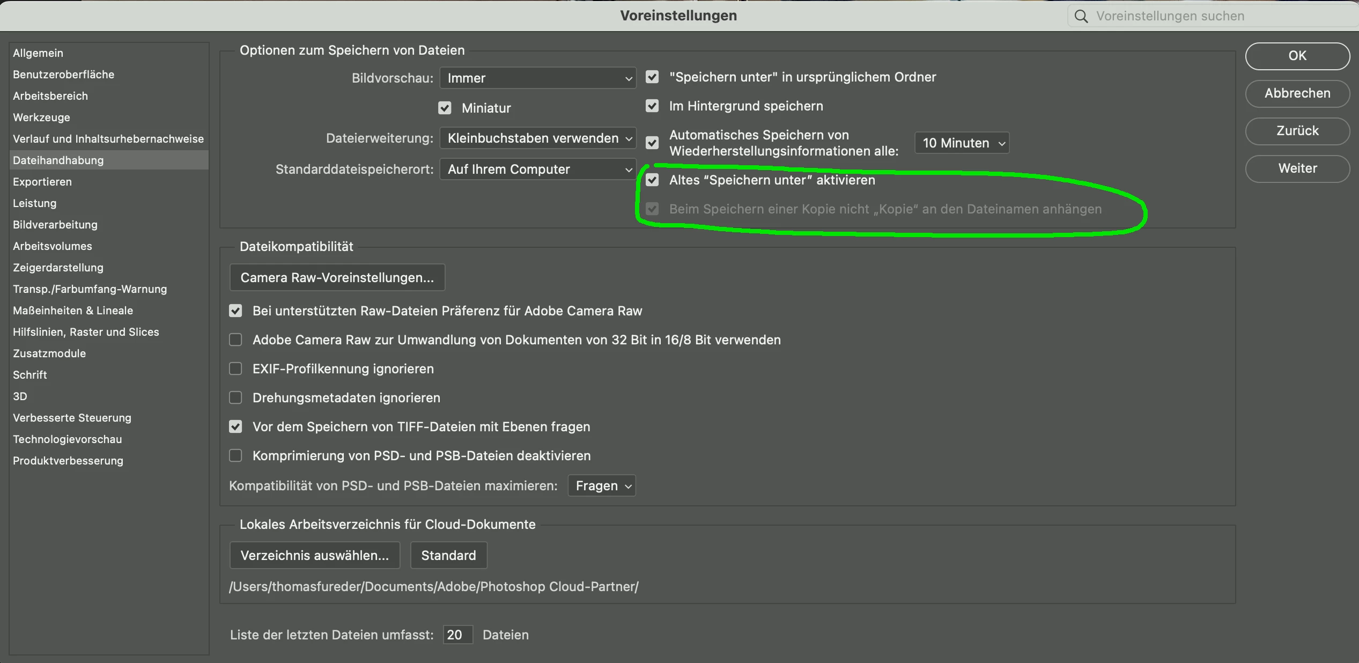The height and width of the screenshot is (663, 1359).
Task: Open Standarddateispeicherort dropdown
Action: point(538,170)
